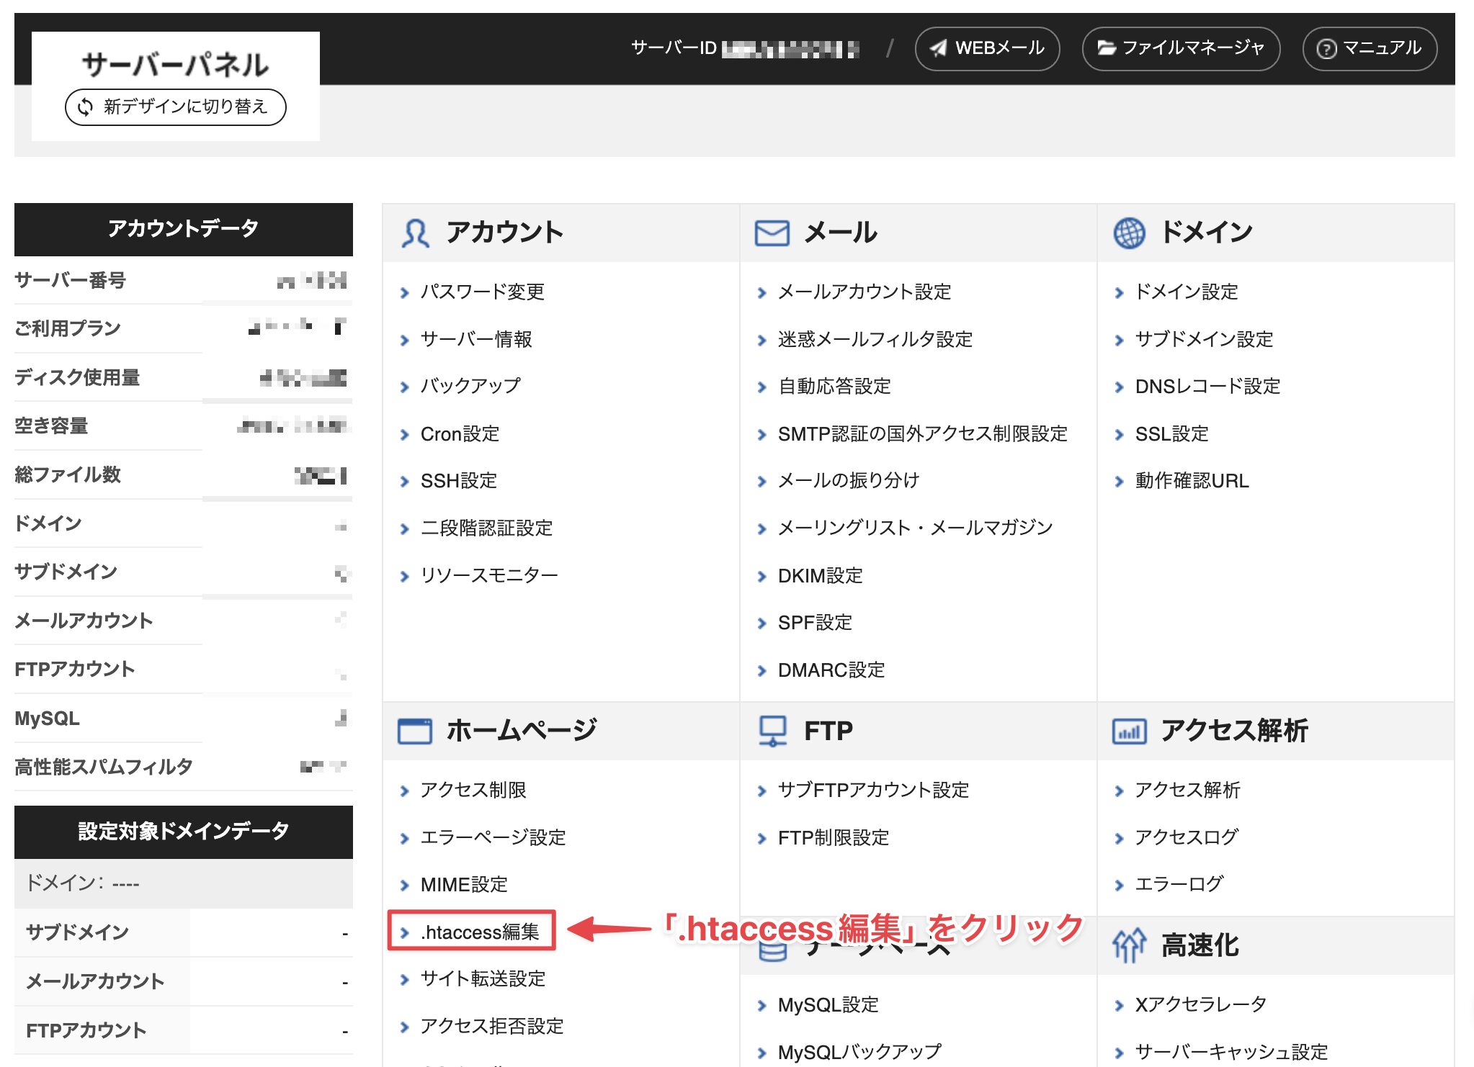This screenshot has width=1474, height=1067.
Task: Open WEBメール from the header
Action: [x=987, y=48]
